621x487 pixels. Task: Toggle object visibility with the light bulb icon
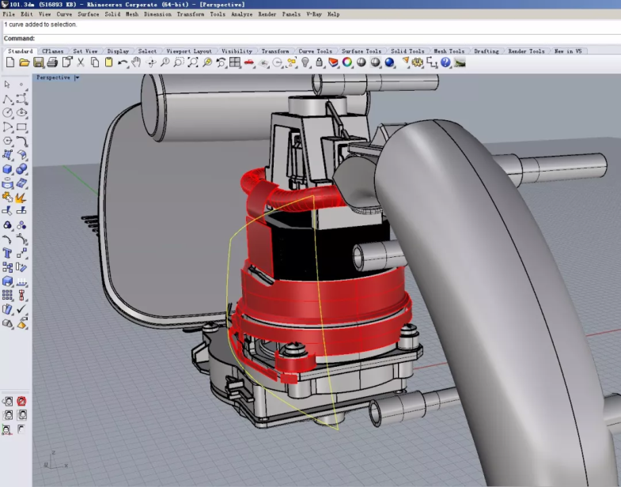306,62
